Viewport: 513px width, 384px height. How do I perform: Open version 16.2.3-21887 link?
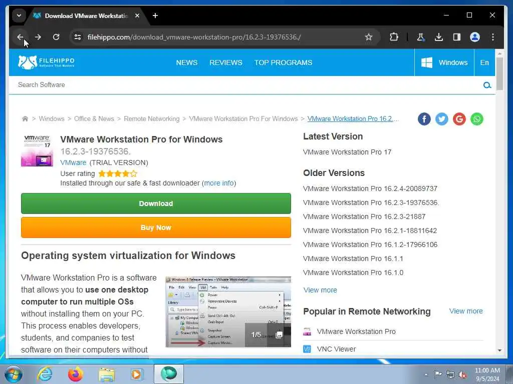click(364, 216)
